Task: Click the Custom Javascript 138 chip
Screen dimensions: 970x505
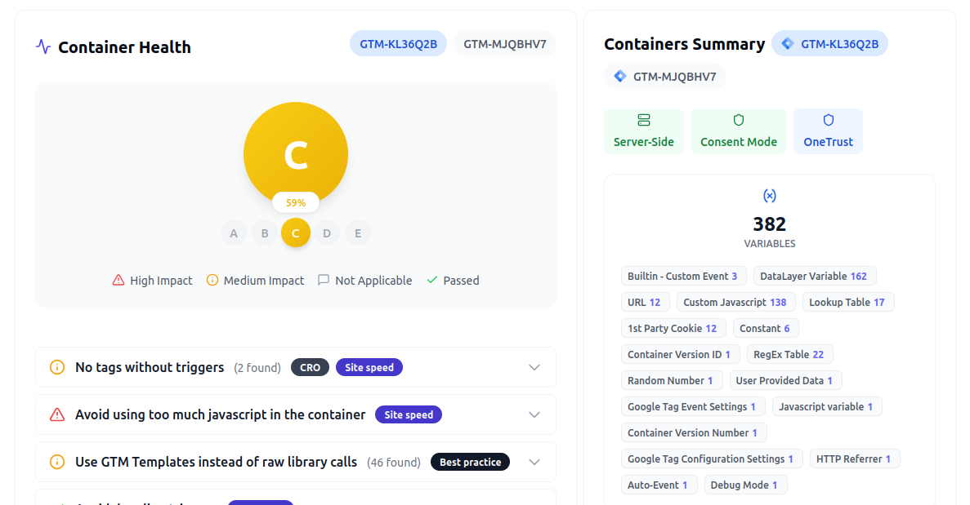Action: 735,302
